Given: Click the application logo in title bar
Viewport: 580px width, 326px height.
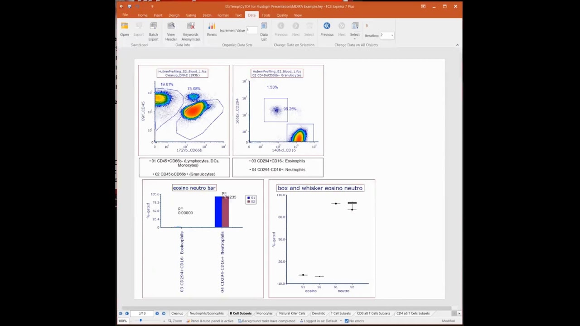Looking at the screenshot, I should click(121, 6).
